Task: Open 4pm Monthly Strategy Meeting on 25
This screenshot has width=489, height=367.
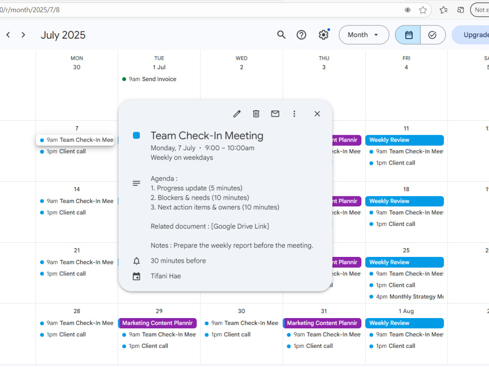Action: pyautogui.click(x=406, y=297)
